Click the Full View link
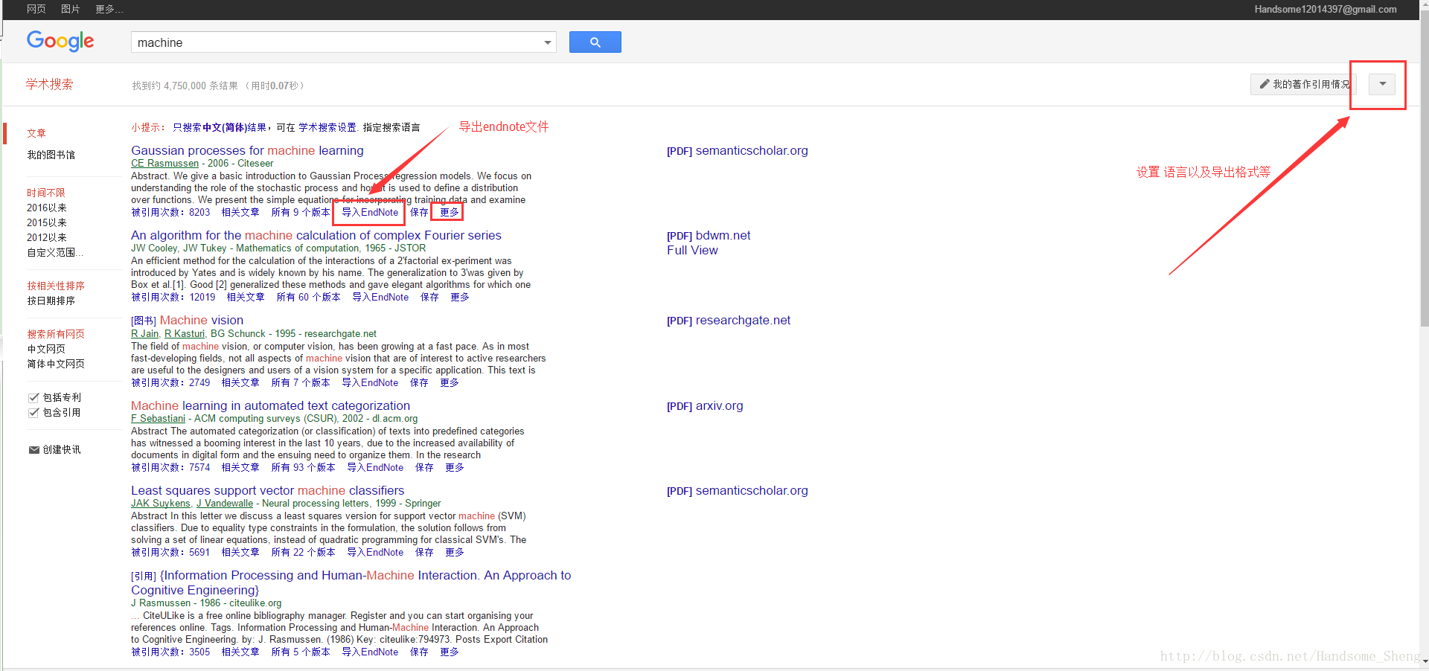The image size is (1429, 671). pos(692,250)
